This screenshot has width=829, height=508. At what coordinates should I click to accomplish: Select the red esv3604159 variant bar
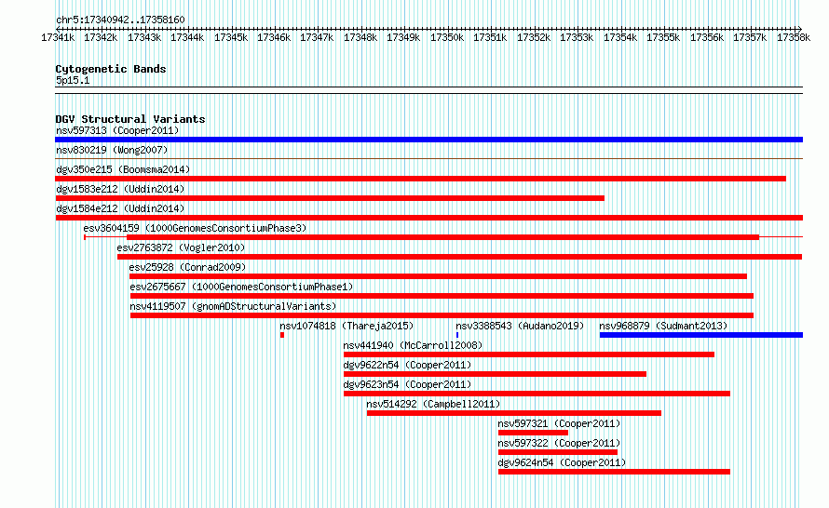pos(443,237)
